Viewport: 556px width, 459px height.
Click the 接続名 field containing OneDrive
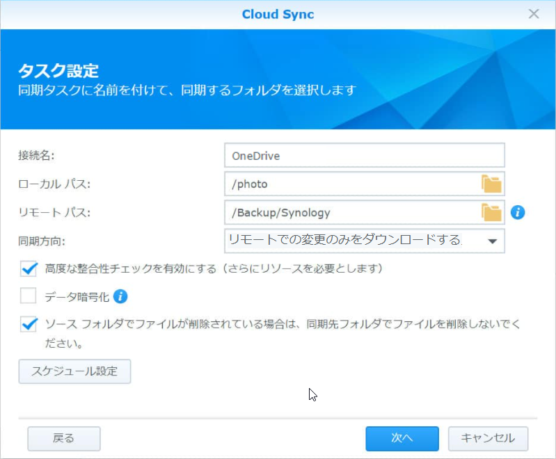364,155
